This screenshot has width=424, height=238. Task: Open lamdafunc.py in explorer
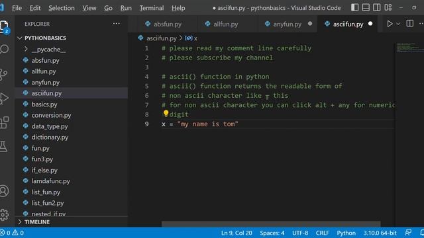click(x=72, y=181)
